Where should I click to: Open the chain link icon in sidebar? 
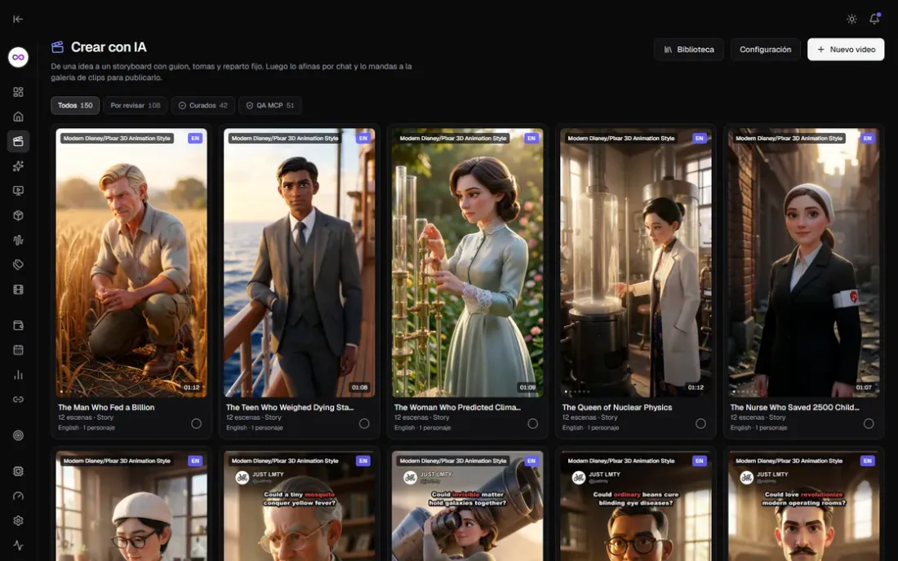tap(18, 400)
